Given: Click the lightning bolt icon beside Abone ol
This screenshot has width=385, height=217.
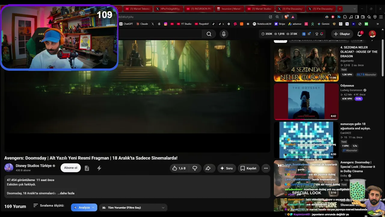Looking at the screenshot, I should [x=99, y=168].
